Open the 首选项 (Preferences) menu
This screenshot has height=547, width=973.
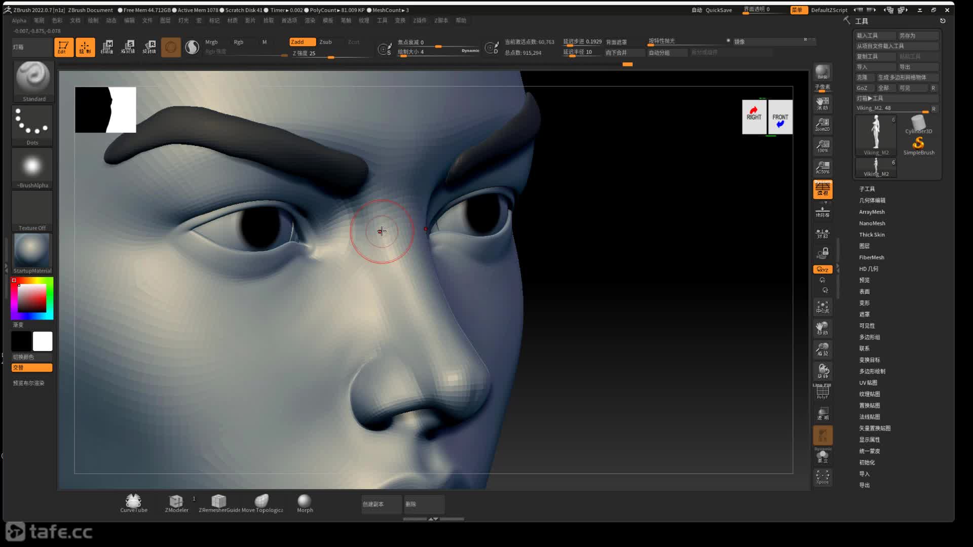[x=289, y=21]
